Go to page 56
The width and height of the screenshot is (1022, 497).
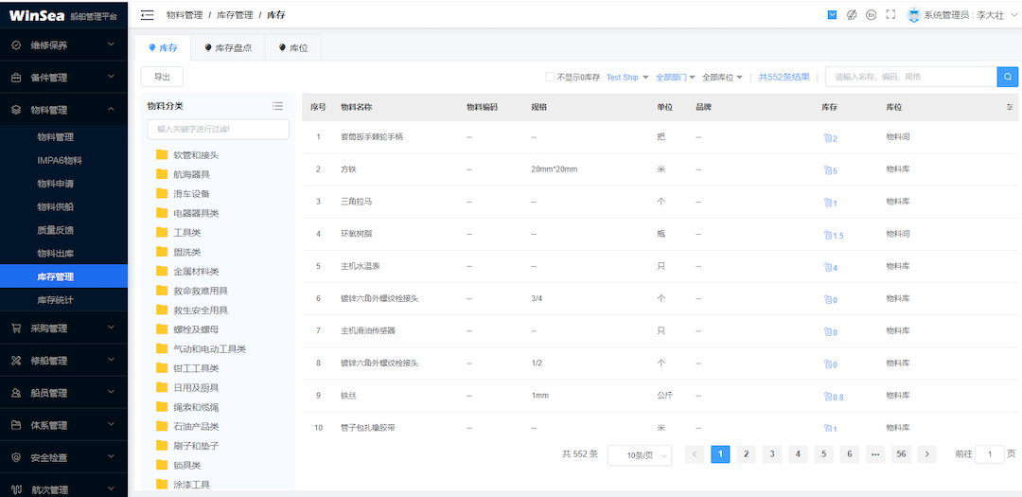(902, 454)
